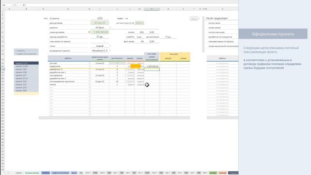This screenshot has height=175, width=311.
Task: Click the contract number cell 1231-1
Action: 139,23
